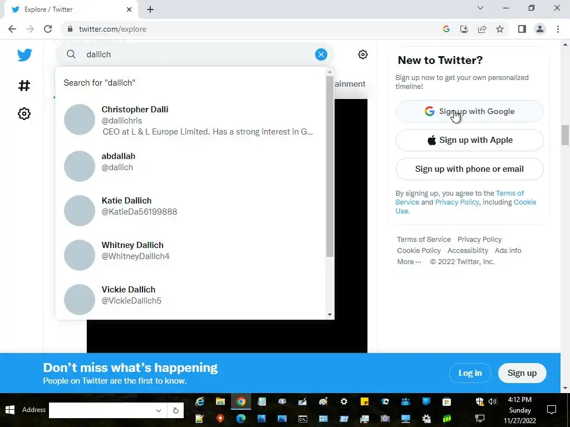Select the Explore / Twitter tab

pyautogui.click(x=71, y=9)
